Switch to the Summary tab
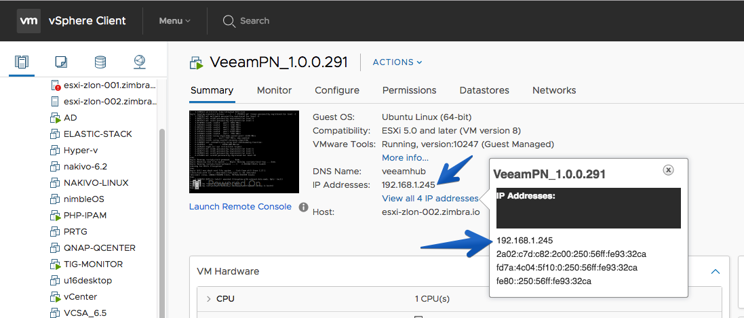This screenshot has height=318, width=744. coord(212,90)
